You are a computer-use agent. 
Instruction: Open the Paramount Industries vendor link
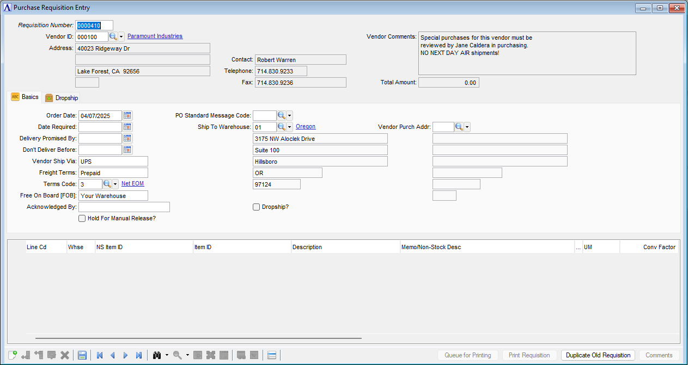pyautogui.click(x=155, y=36)
